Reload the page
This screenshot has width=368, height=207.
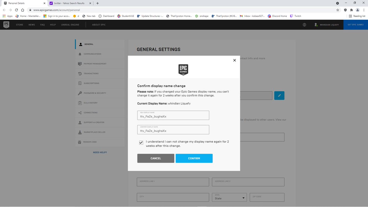(x=17, y=10)
